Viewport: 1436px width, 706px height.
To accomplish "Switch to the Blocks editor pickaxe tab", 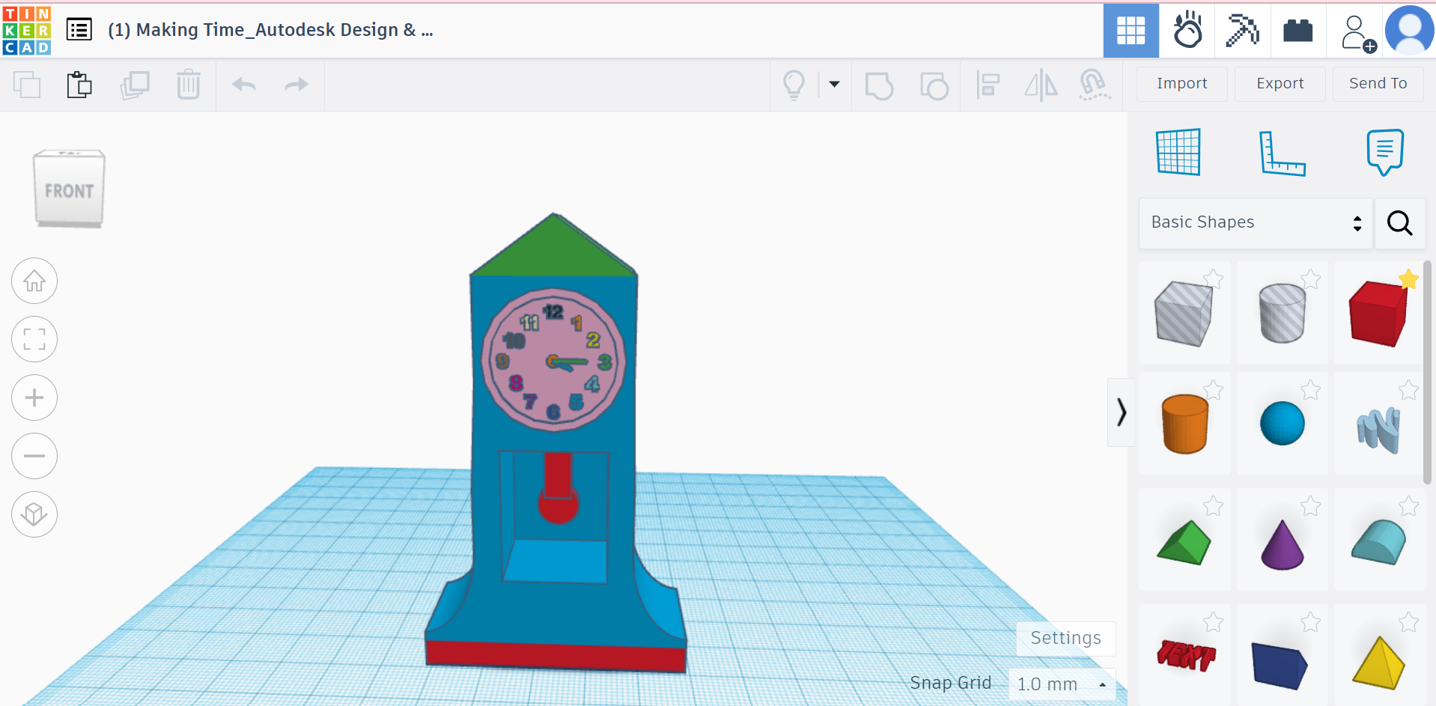I will [x=1241, y=31].
